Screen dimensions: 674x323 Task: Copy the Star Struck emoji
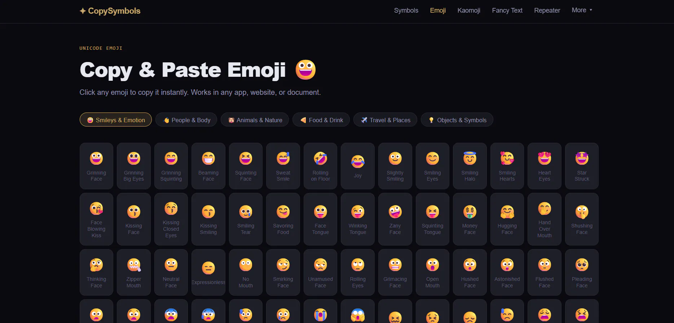coord(582,166)
